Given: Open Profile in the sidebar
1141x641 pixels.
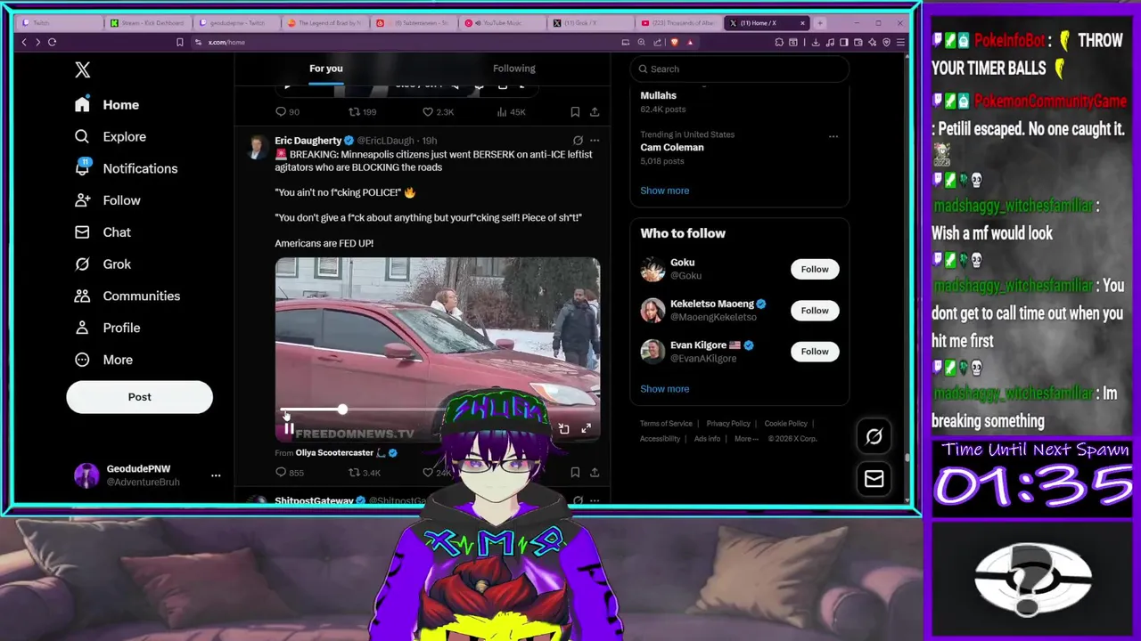Looking at the screenshot, I should click(x=107, y=328).
